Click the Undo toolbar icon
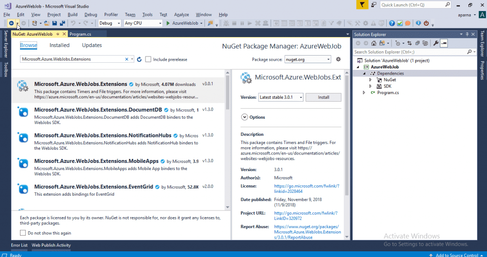Viewport: 487px width, 257px height. pyautogui.click(x=73, y=23)
